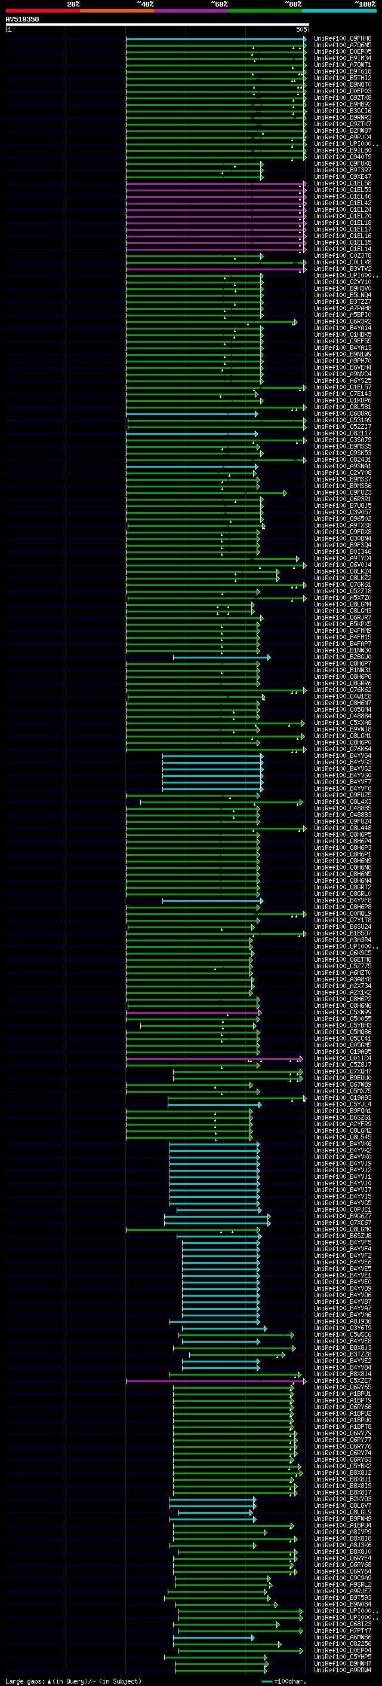This screenshot has height=1686, width=382.
Task: Click the orange ~40% legend segment
Action: 117,11
